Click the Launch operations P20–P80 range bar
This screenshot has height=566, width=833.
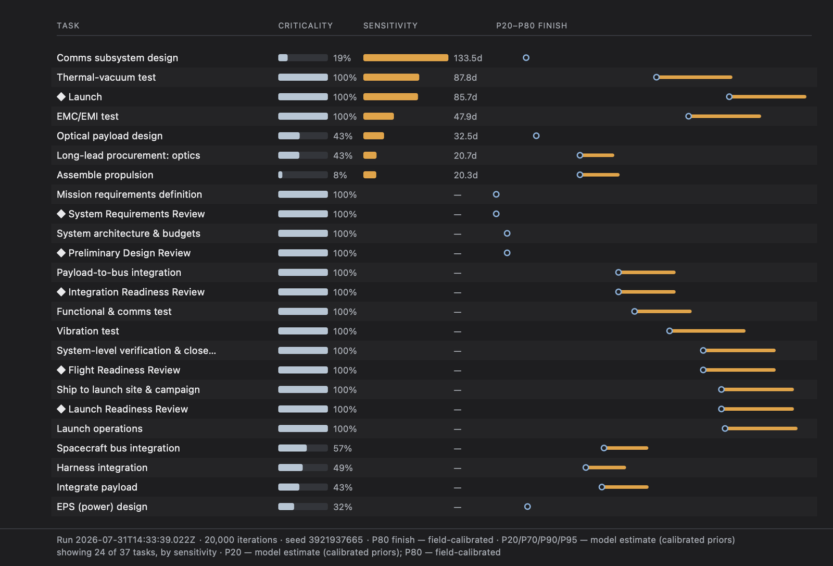click(x=761, y=428)
